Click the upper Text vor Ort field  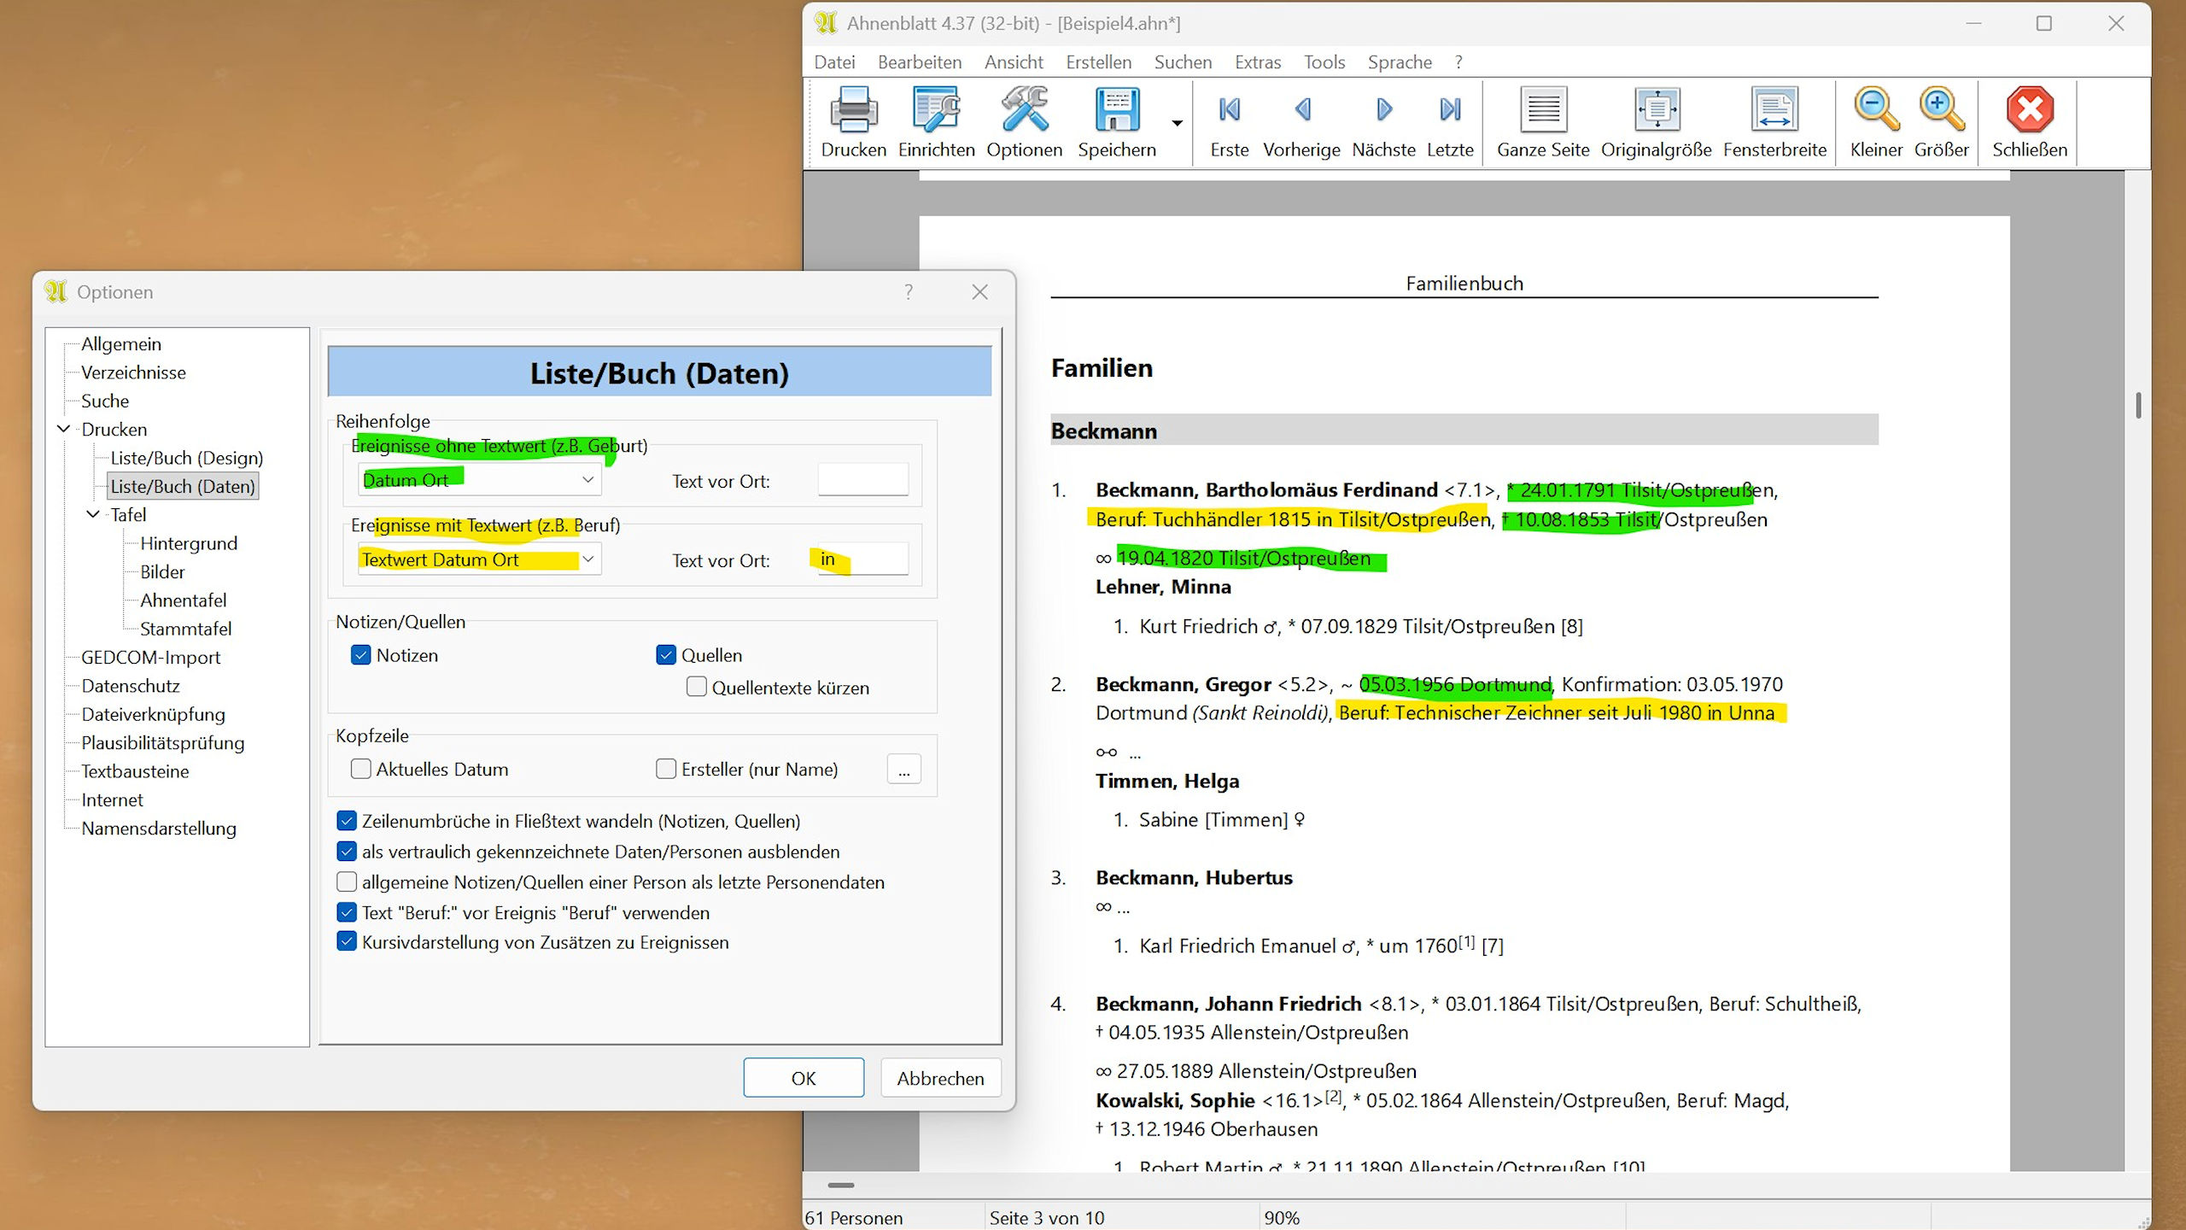pos(862,480)
